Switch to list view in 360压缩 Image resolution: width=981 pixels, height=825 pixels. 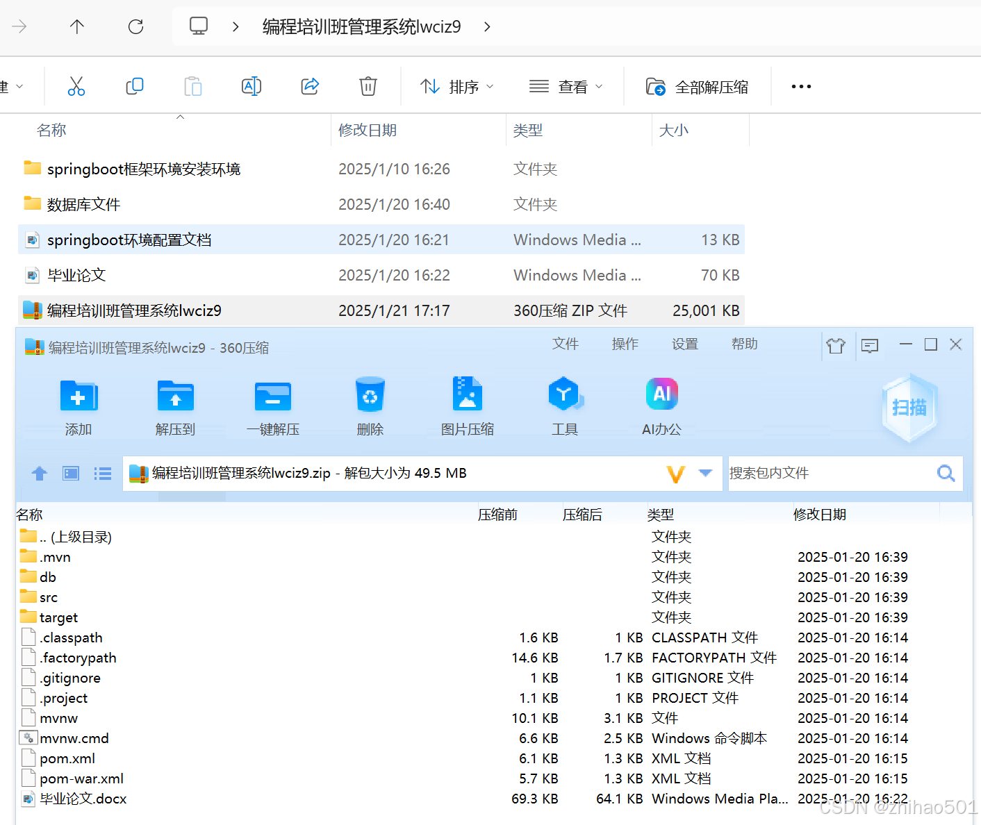tap(103, 474)
